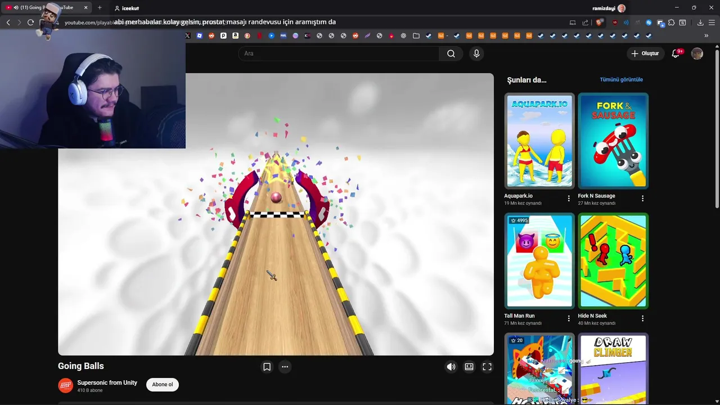Open the browser downloads icon
Image resolution: width=720 pixels, height=405 pixels.
point(700,22)
